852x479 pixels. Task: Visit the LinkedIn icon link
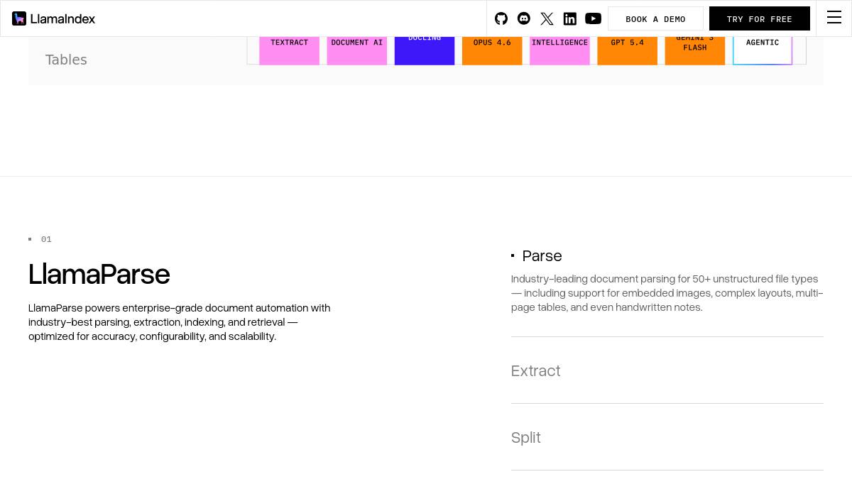(570, 18)
